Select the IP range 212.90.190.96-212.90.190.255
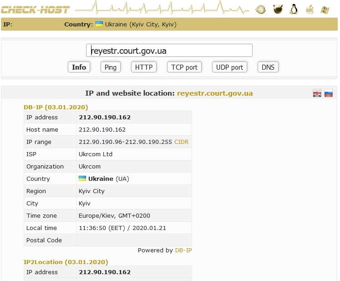This screenshot has width=340, height=281. pyautogui.click(x=125, y=142)
